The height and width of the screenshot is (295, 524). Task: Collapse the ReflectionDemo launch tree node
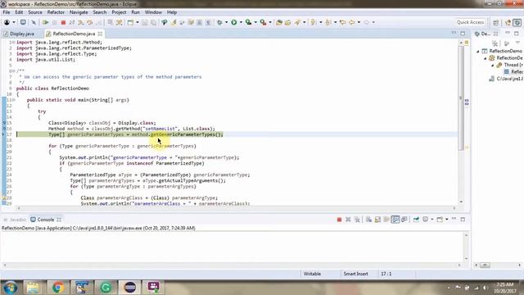[x=478, y=51]
